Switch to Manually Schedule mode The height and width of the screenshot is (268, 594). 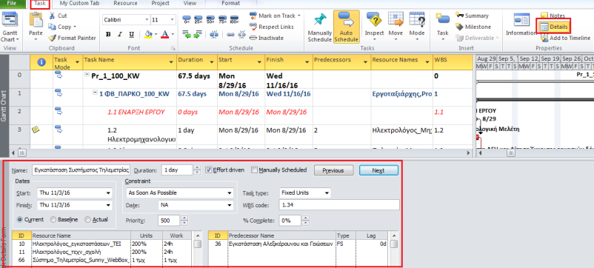click(x=320, y=27)
